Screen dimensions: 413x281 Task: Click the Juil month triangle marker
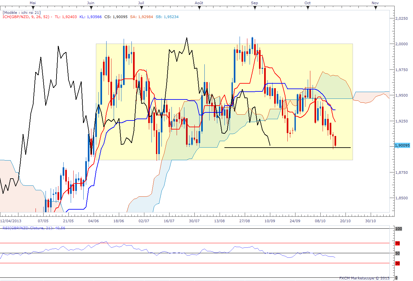141,7
